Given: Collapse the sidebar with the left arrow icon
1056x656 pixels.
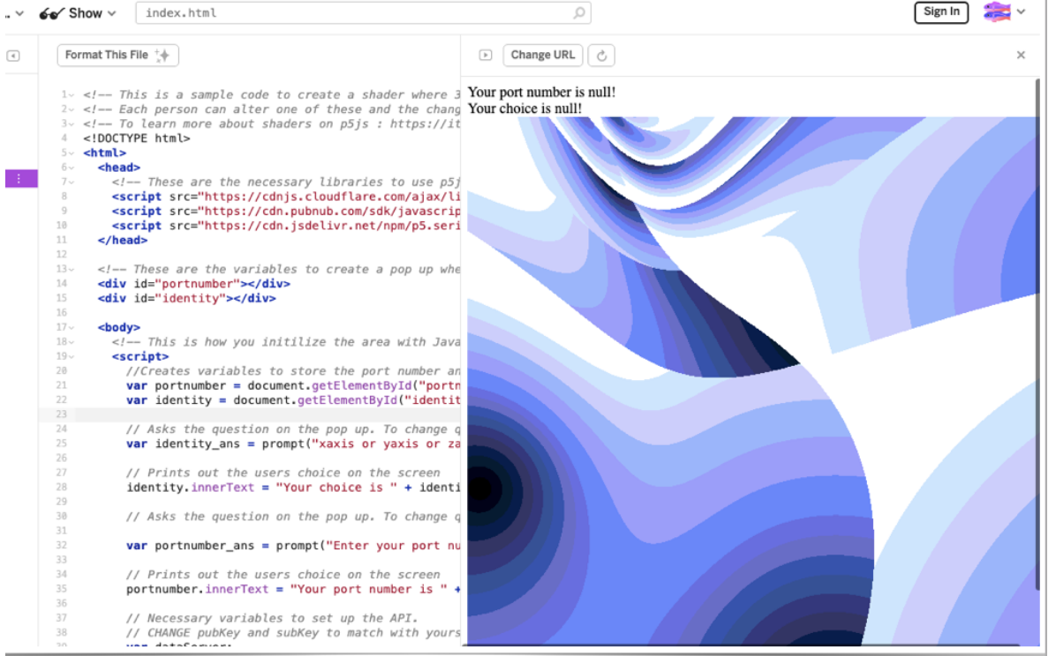Looking at the screenshot, I should click(x=13, y=56).
